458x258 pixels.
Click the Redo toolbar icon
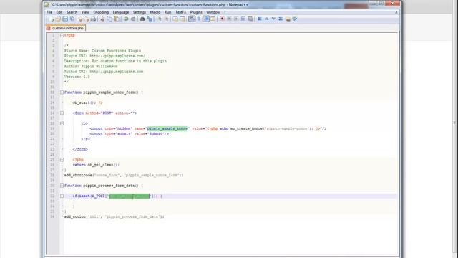tap(133, 19)
